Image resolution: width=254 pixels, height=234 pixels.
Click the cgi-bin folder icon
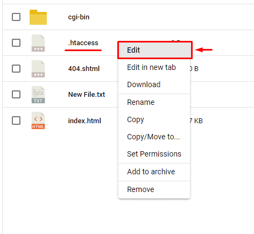38,17
